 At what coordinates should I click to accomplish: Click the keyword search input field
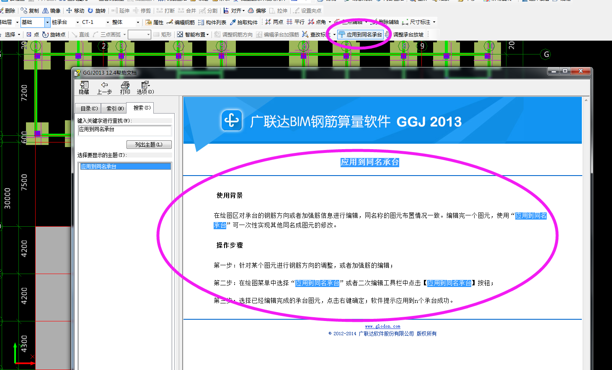tap(124, 130)
